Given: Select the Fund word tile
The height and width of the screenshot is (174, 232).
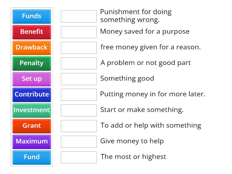Looking at the screenshot, I should (x=31, y=157).
